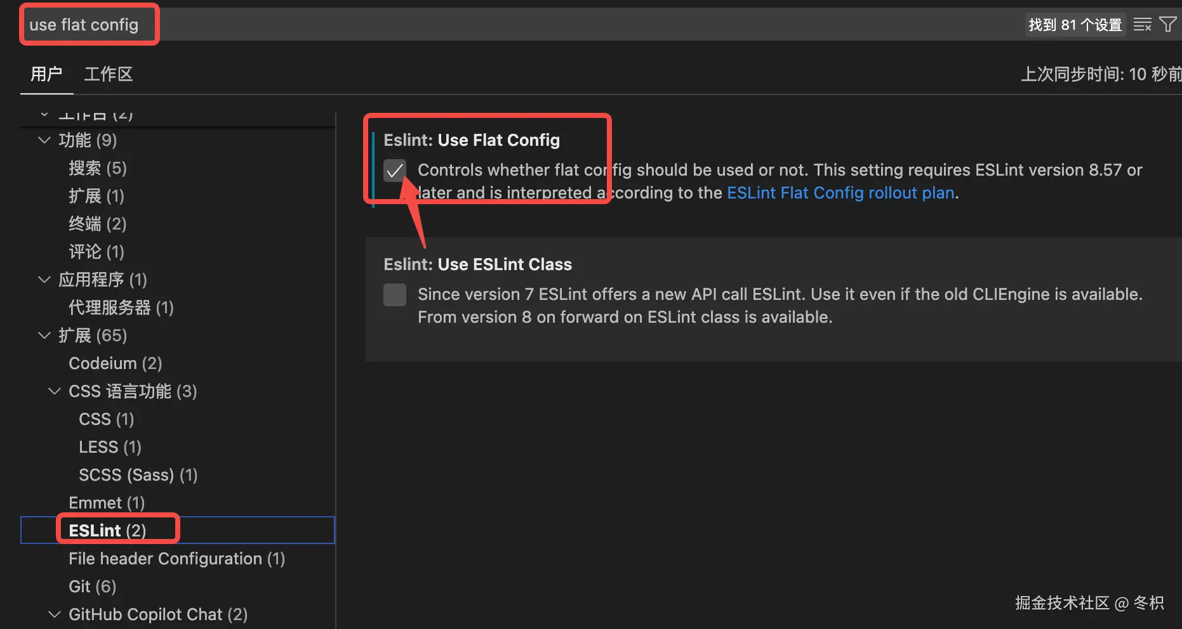This screenshot has width=1182, height=629.
Task: Select 终端 (2) in the settings tree
Action: click(x=98, y=224)
